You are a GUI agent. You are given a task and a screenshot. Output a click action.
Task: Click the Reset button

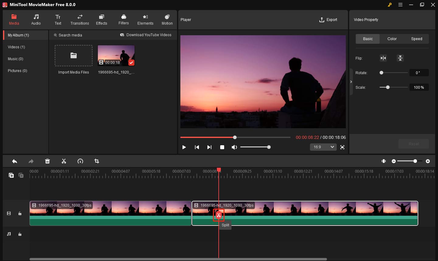click(414, 144)
